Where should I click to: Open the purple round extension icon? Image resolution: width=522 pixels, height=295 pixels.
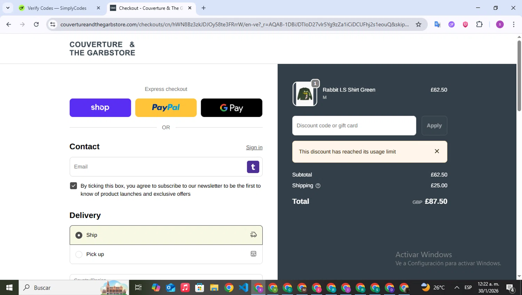(x=451, y=24)
